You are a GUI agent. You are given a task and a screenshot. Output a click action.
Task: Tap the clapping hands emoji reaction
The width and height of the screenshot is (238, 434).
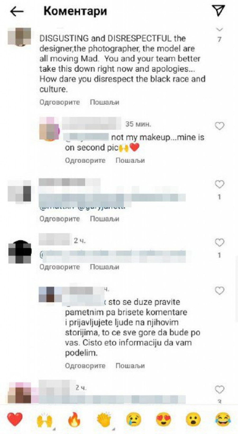104,420
